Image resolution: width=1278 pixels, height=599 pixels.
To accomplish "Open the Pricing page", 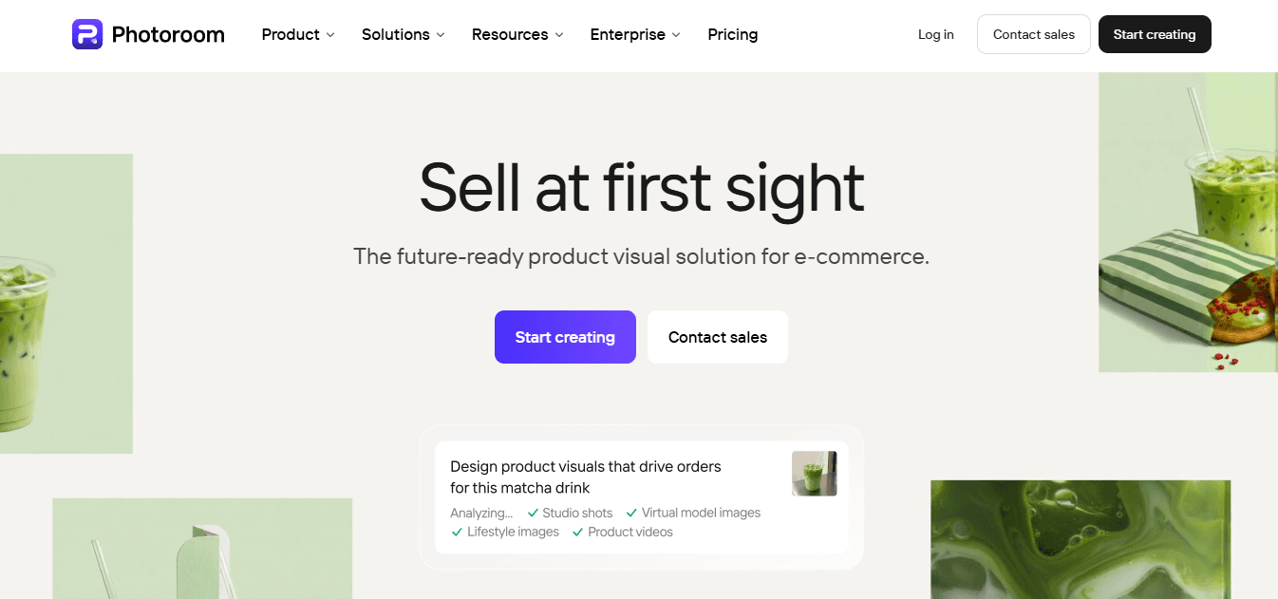I will (x=733, y=34).
